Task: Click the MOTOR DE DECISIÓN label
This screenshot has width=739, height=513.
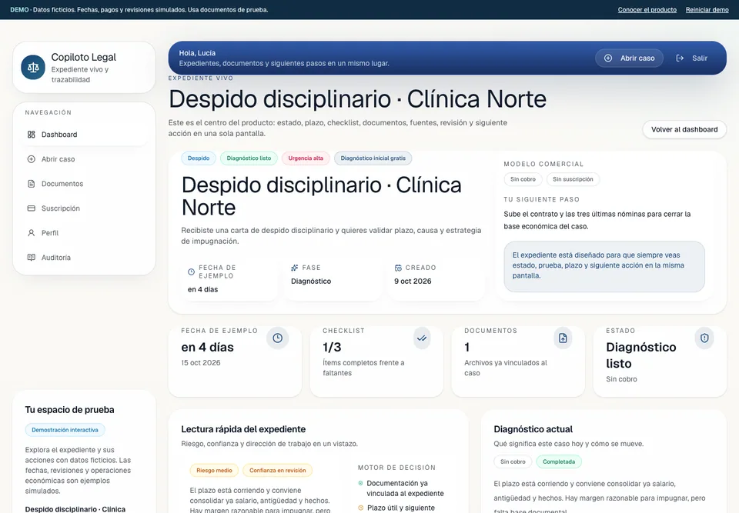Action: [396, 468]
